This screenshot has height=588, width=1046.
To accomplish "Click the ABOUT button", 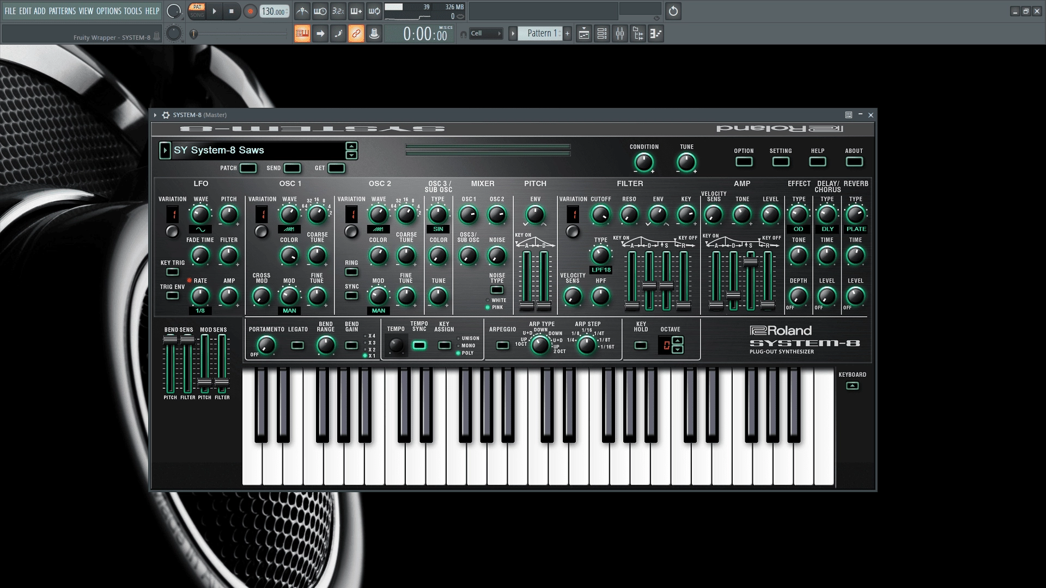I will click(854, 162).
